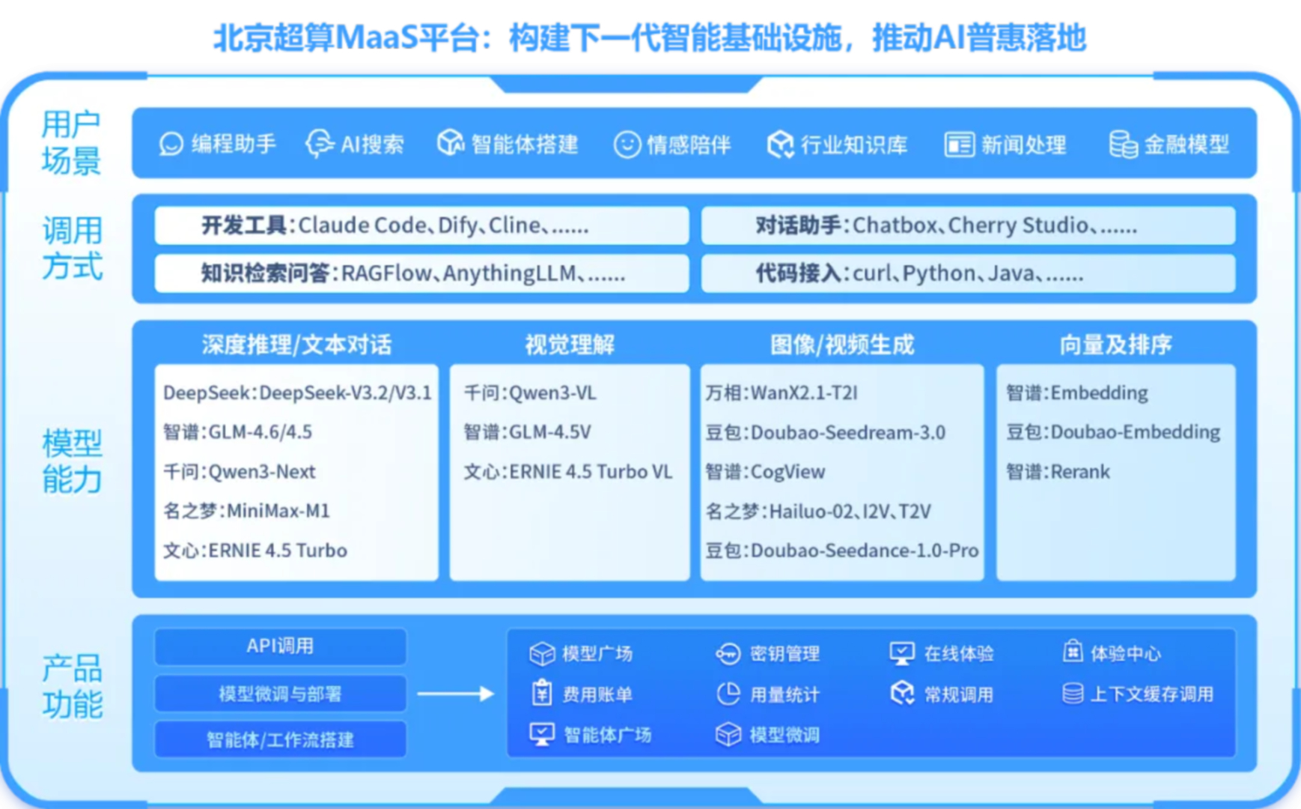Select the 上下文缓存调用 database icon

point(1072,694)
